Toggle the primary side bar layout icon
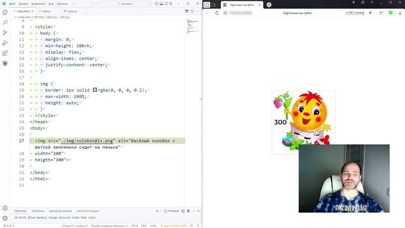 coord(156,4)
